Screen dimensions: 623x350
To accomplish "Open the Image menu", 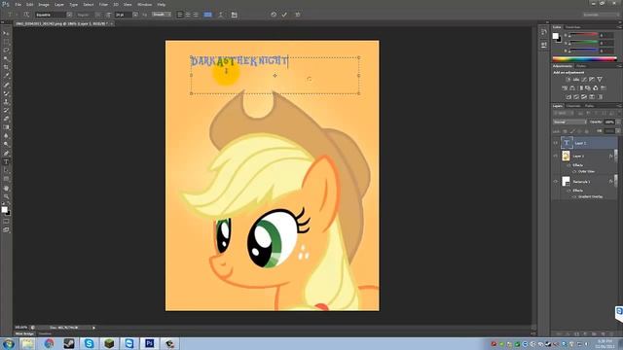I will pos(44,4).
